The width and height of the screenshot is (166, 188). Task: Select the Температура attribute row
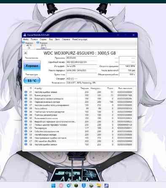[78, 128]
